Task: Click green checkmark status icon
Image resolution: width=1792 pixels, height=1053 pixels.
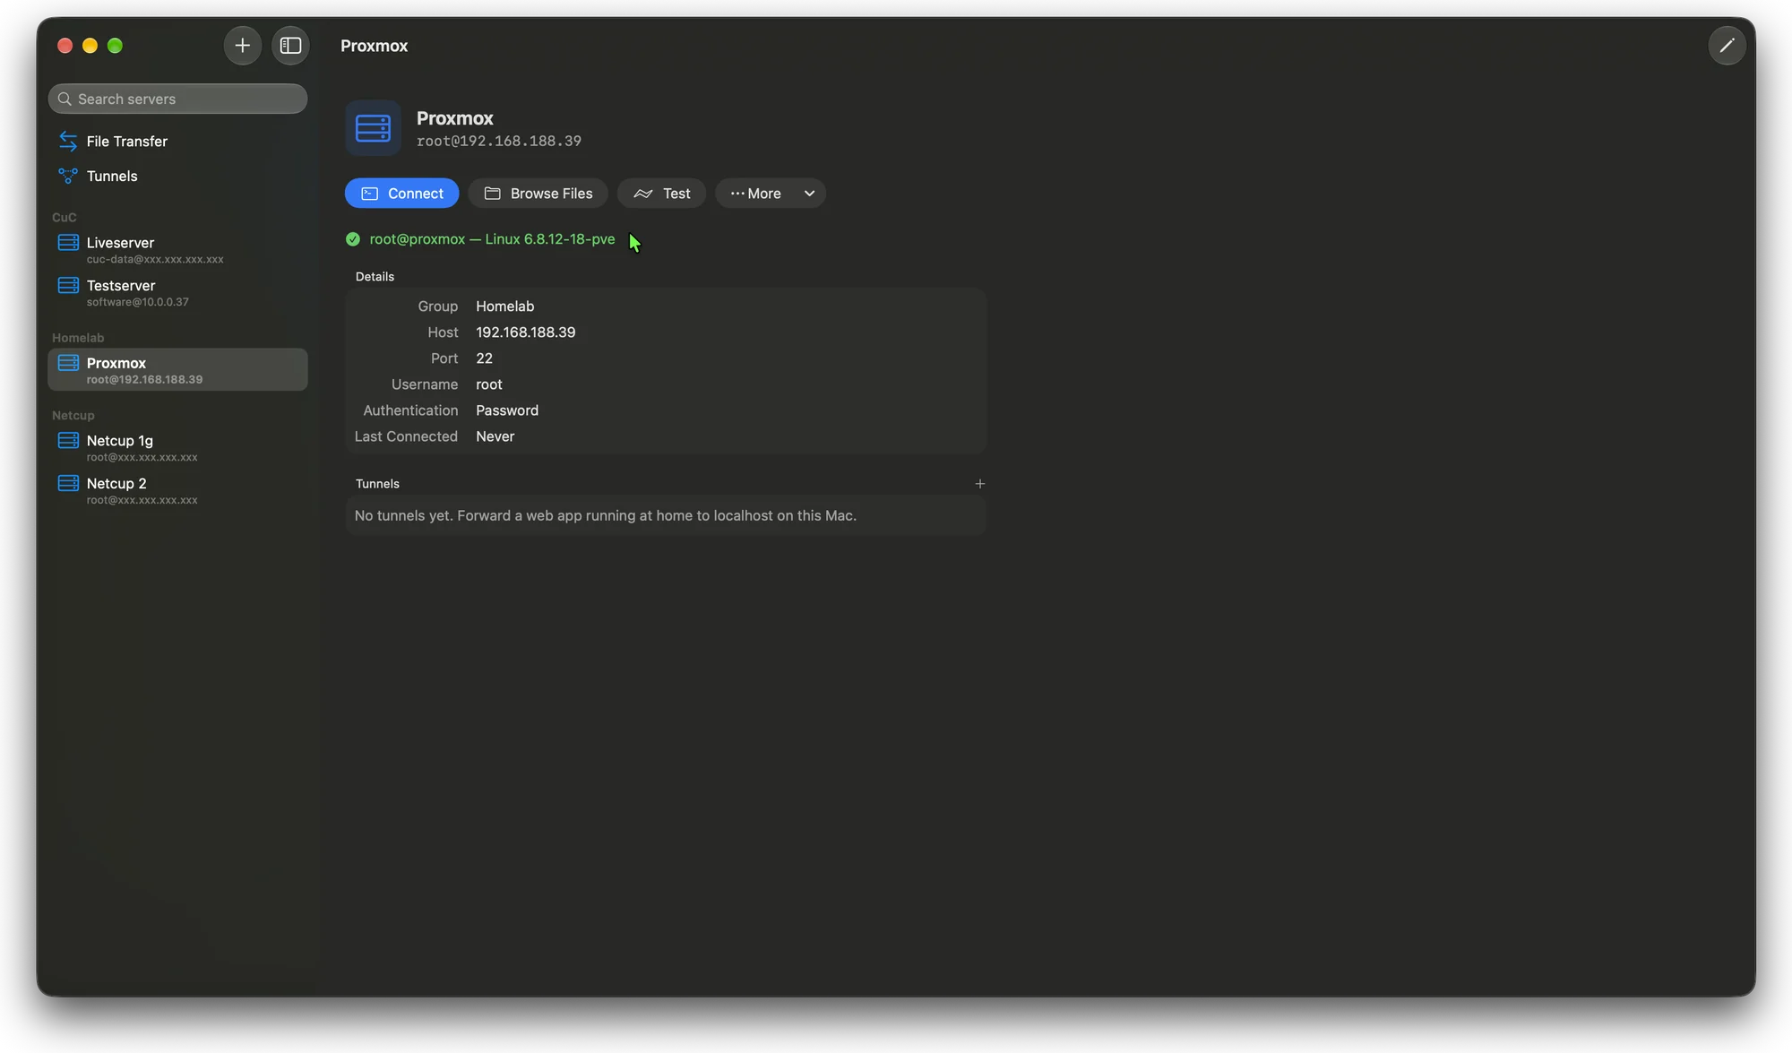Action: (x=353, y=239)
